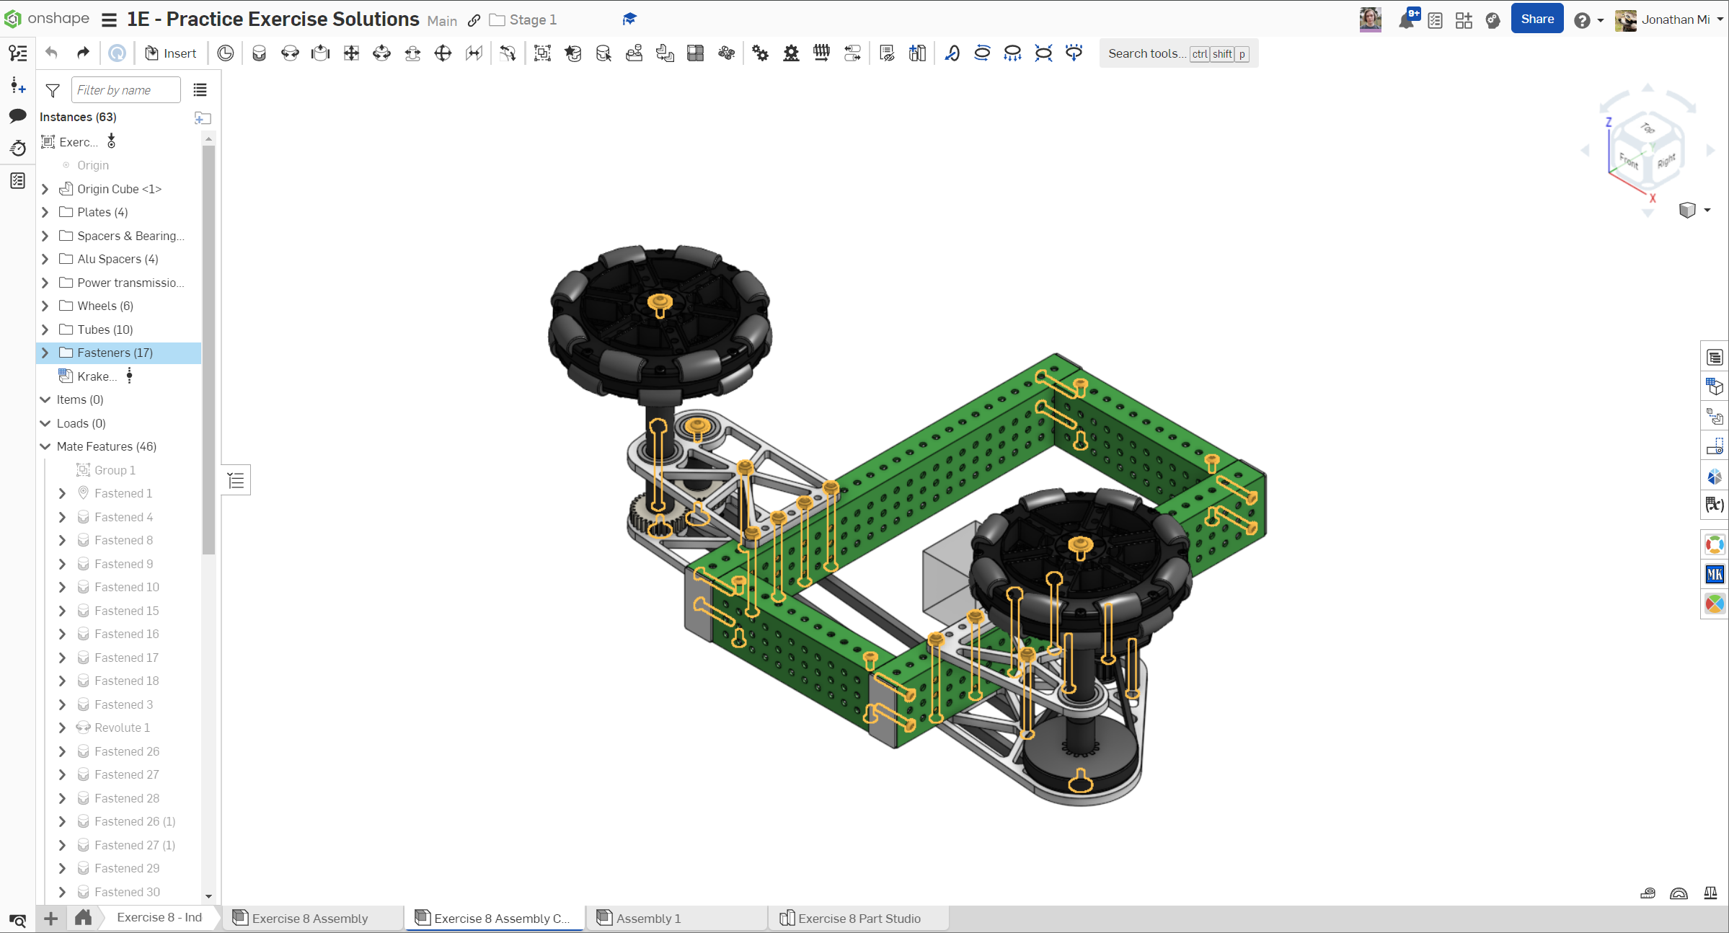The height and width of the screenshot is (933, 1729).
Task: Collapse the Mate Features (46) section
Action: pyautogui.click(x=45, y=446)
